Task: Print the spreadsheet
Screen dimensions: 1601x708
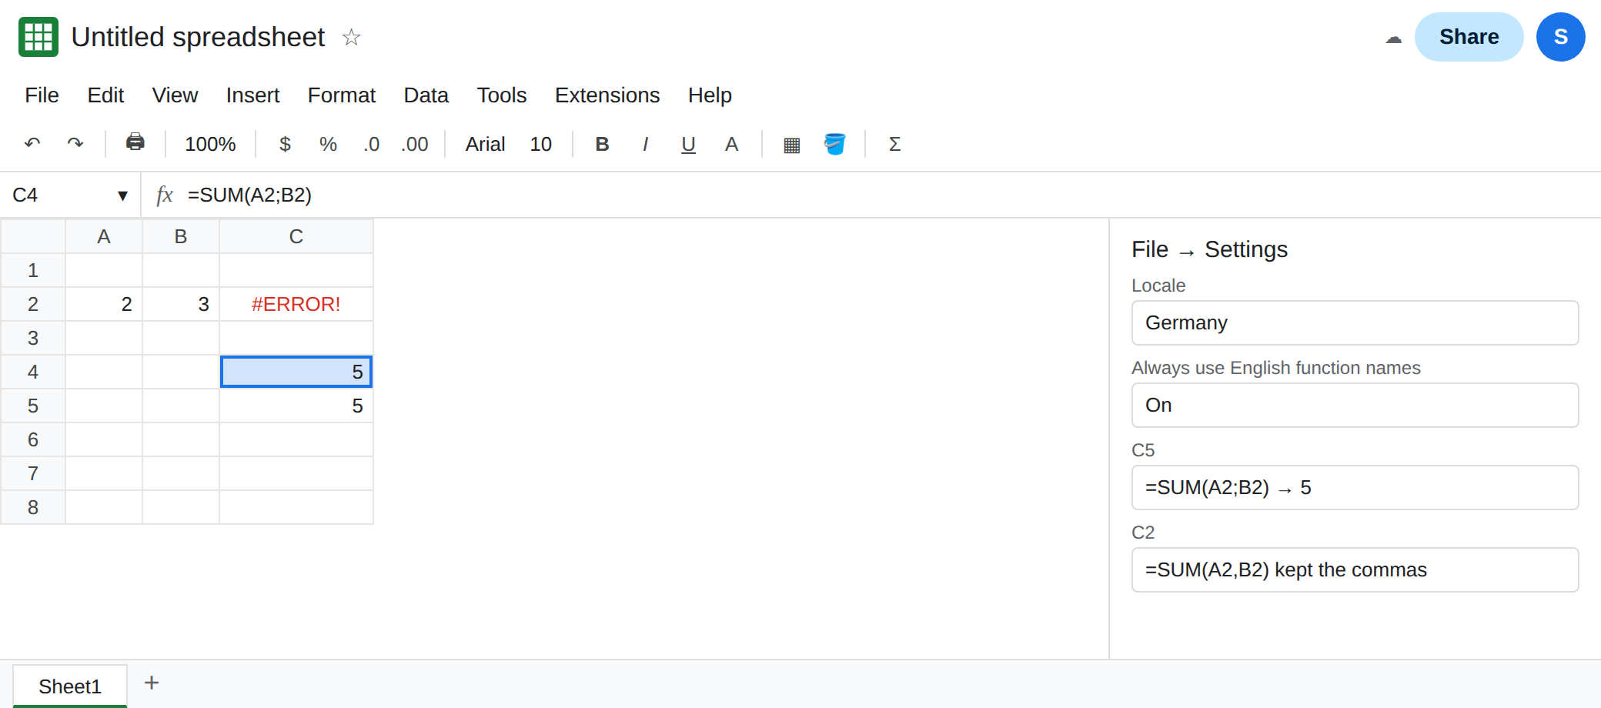Action: pos(135,143)
